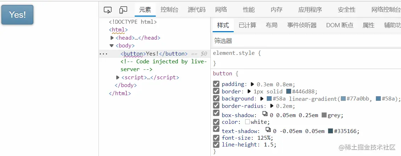401x156 pixels.
Task: Open the 已计算 styles tab
Action: [247, 25]
